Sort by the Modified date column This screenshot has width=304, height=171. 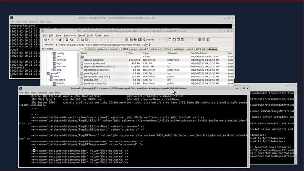[x=209, y=53]
